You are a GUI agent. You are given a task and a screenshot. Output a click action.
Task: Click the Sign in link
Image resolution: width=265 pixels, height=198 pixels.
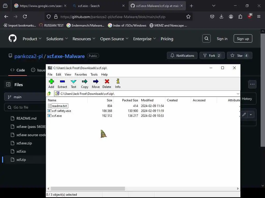[222, 39]
